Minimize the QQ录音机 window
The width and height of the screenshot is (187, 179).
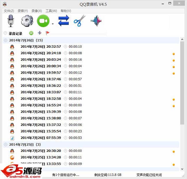coord(163,3)
